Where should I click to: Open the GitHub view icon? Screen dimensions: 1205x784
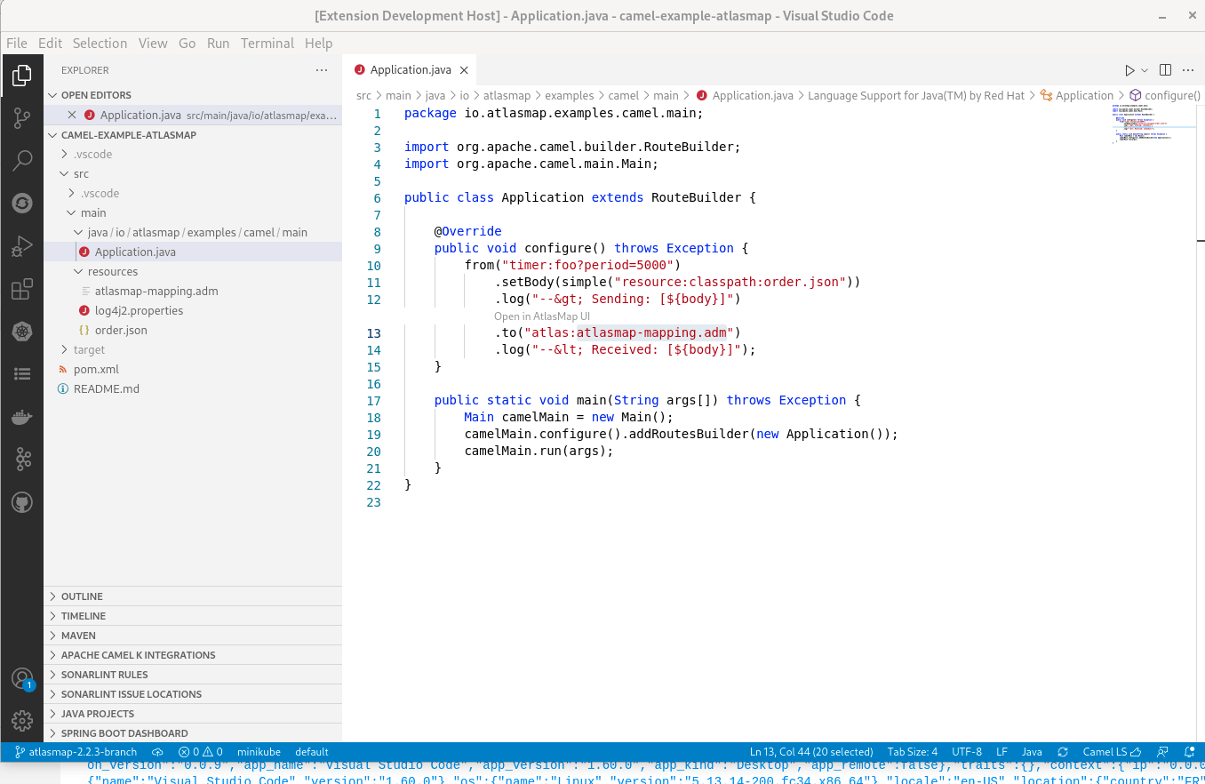coord(22,502)
